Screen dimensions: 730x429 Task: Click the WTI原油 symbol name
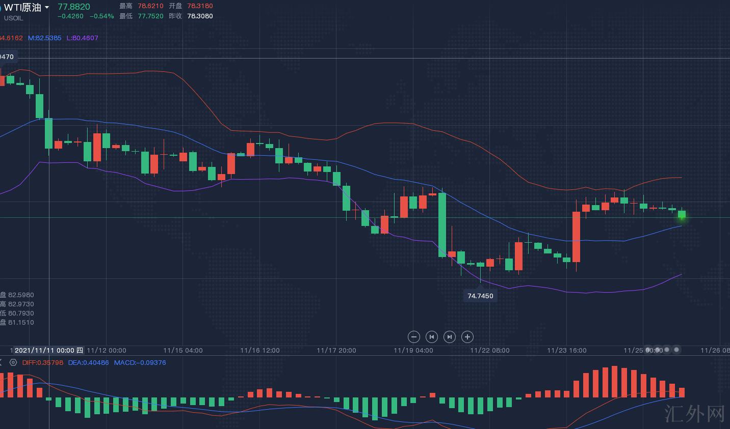click(x=22, y=7)
